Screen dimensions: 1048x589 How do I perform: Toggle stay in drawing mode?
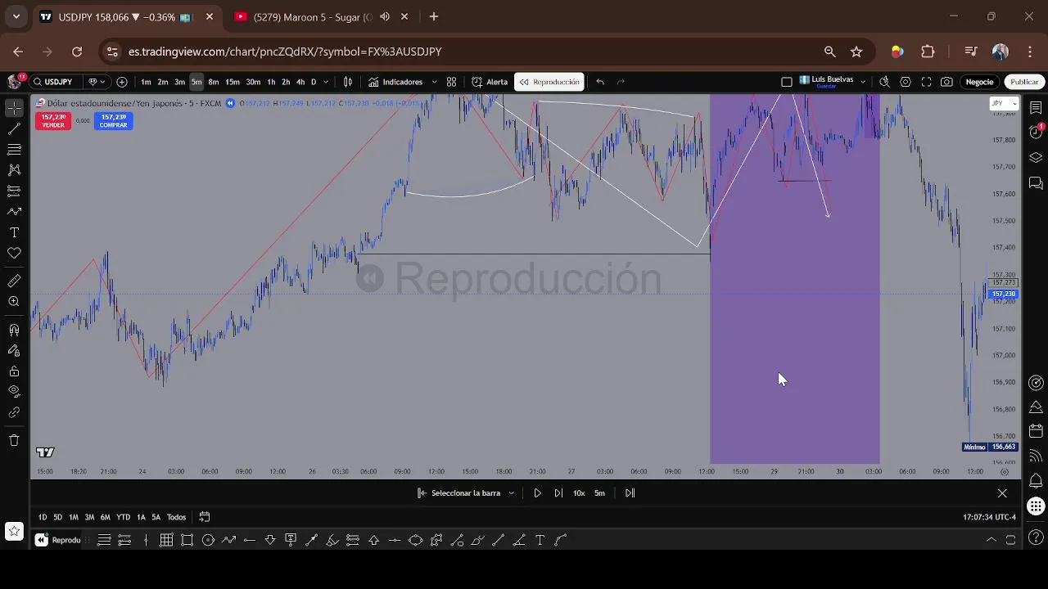[x=14, y=350]
